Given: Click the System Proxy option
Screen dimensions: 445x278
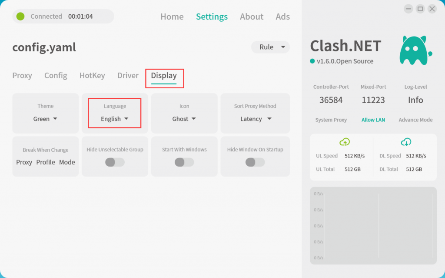Looking at the screenshot, I should [331, 120].
